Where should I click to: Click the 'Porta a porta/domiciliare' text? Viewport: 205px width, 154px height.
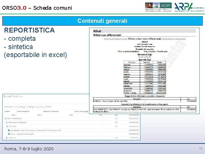tap(129, 52)
